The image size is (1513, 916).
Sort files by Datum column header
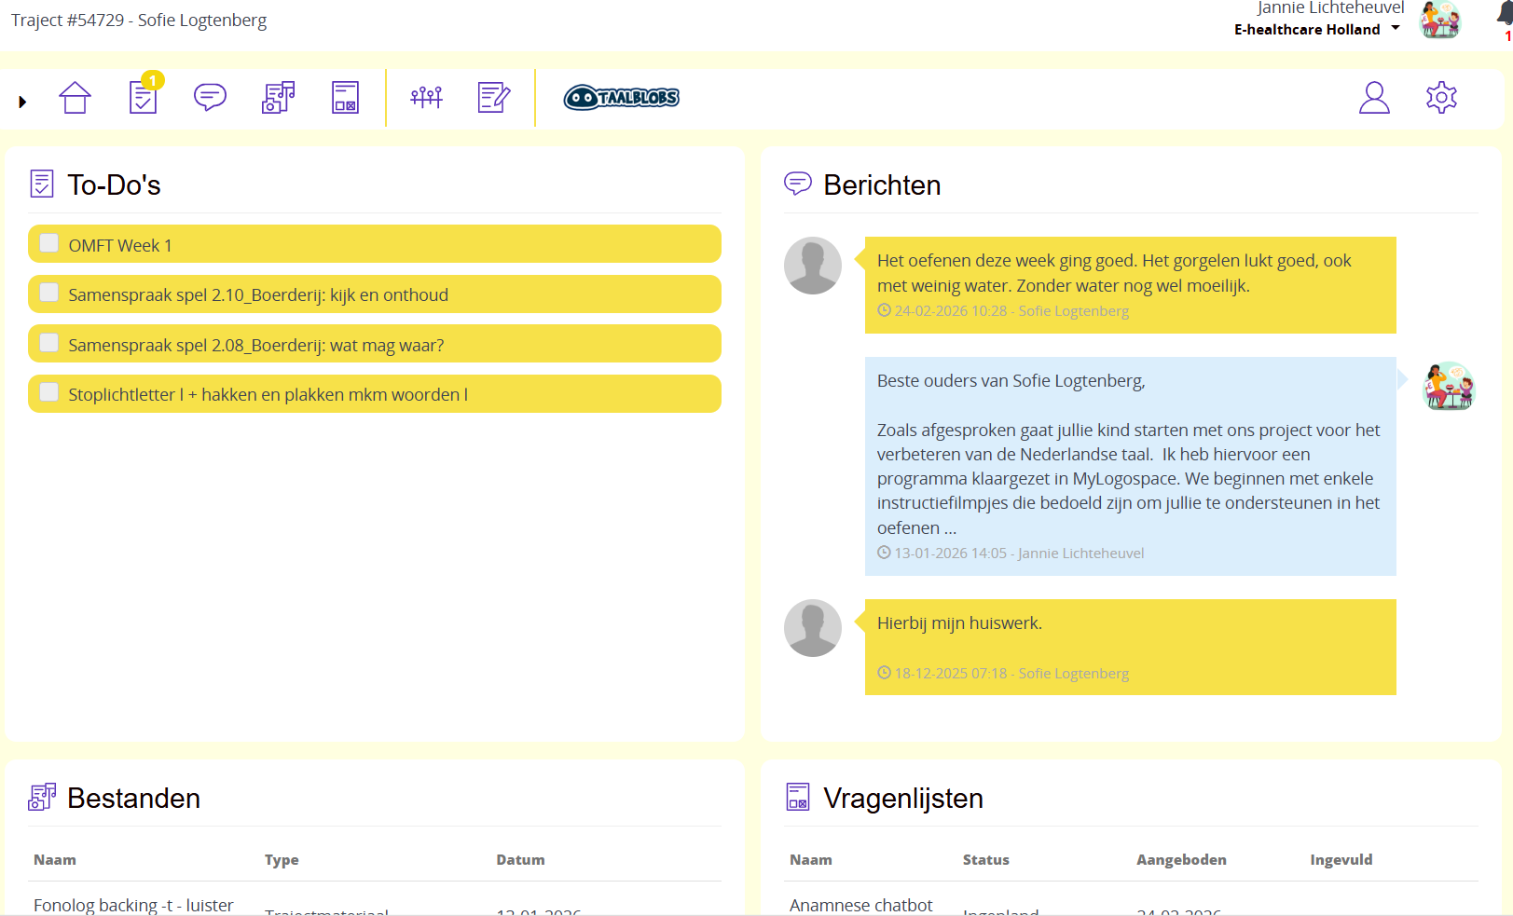(519, 859)
